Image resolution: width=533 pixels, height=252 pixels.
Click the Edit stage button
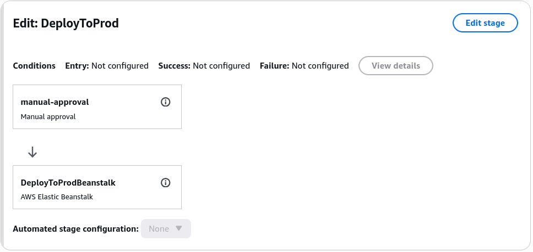pyautogui.click(x=485, y=23)
